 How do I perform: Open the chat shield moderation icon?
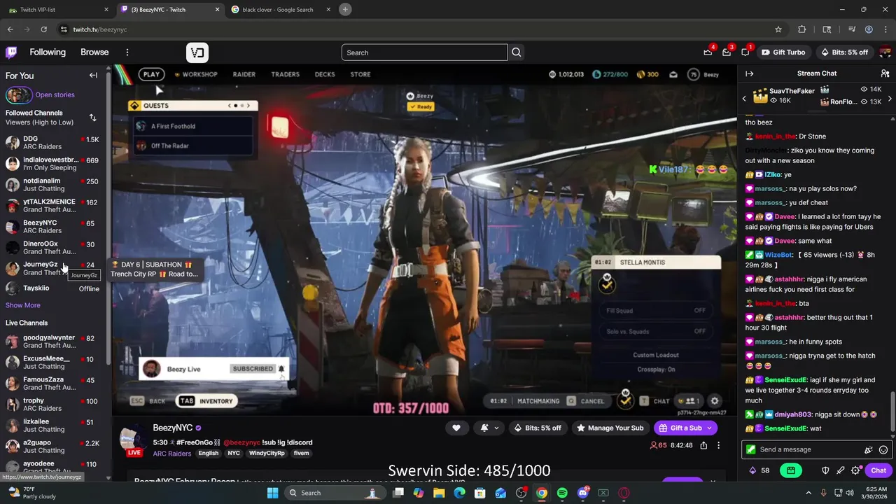click(x=825, y=470)
